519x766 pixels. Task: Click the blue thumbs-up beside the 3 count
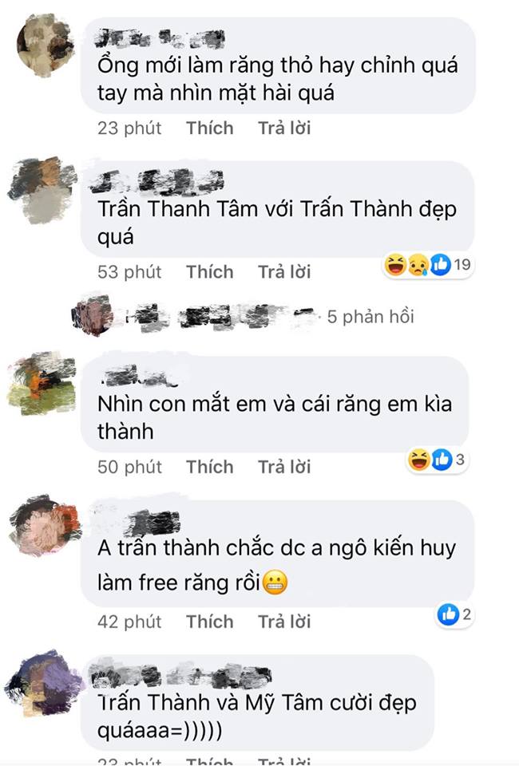click(442, 460)
